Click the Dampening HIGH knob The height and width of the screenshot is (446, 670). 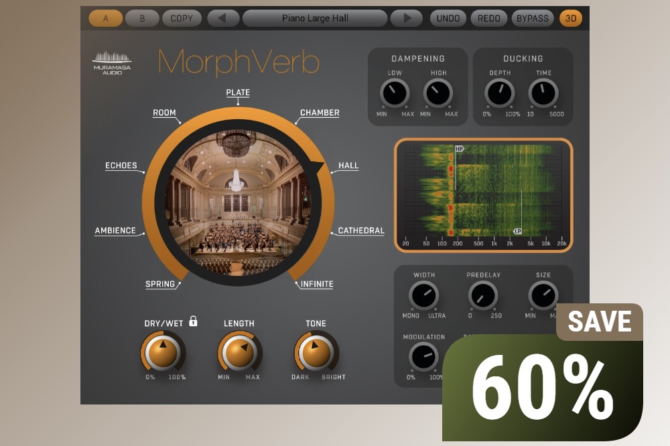coord(438,92)
